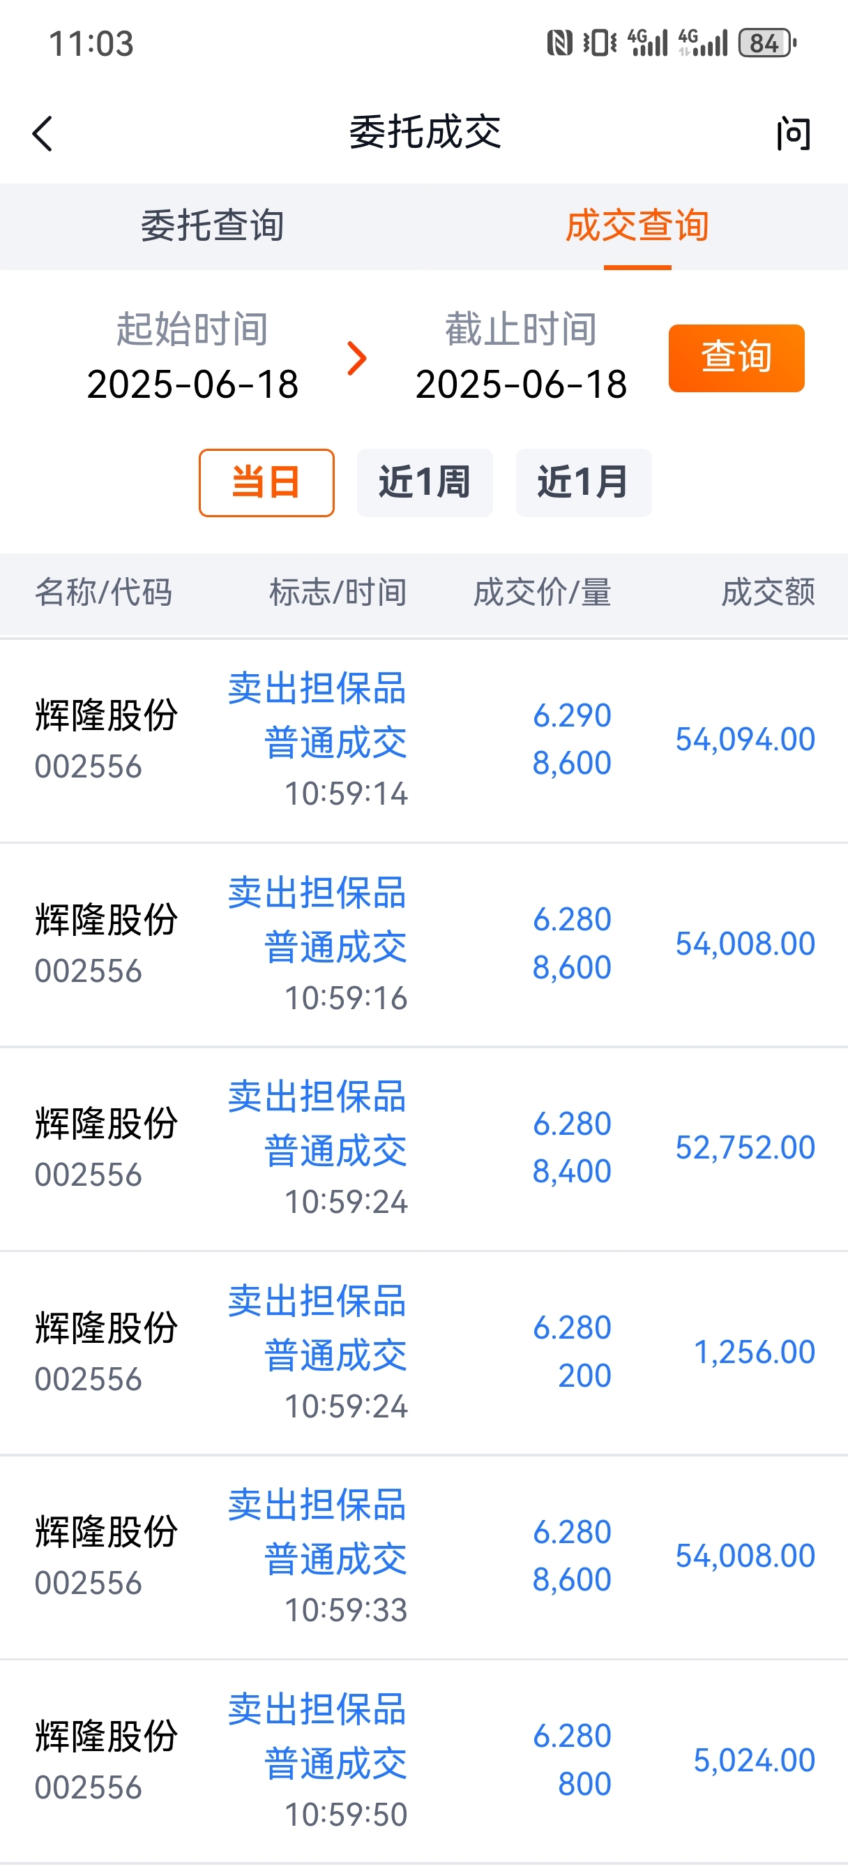This screenshot has width=848, height=1876.
Task: Open the 截止时间 date picker
Action: point(521,357)
